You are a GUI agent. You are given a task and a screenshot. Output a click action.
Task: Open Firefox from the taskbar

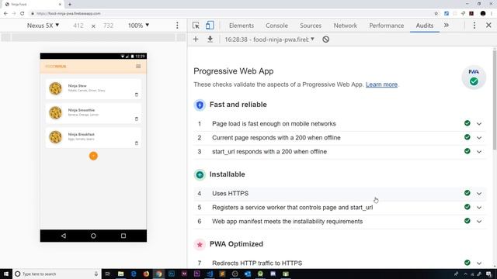(x=146, y=274)
